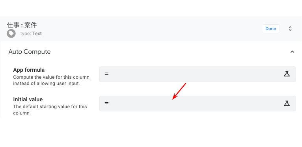The image size is (302, 147).
Task: Click the tag icon beside type Text
Action: point(11,33)
